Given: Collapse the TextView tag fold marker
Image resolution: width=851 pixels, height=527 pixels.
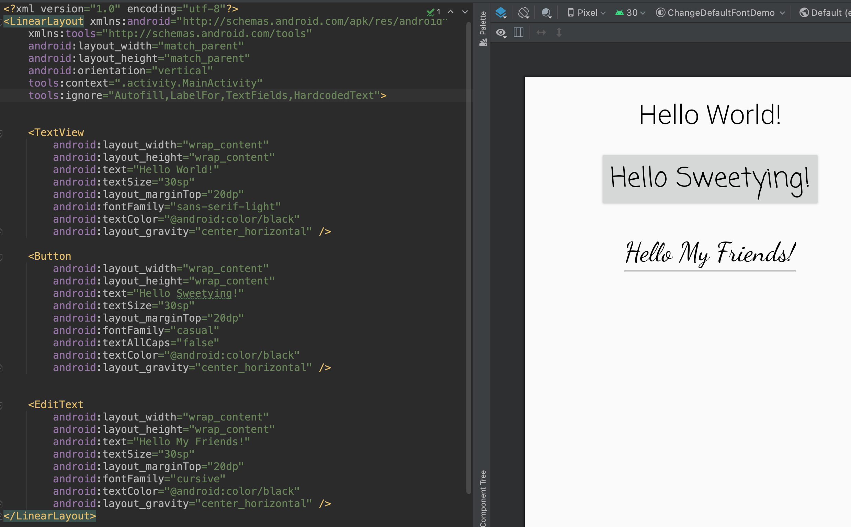Looking at the screenshot, I should tap(1, 133).
